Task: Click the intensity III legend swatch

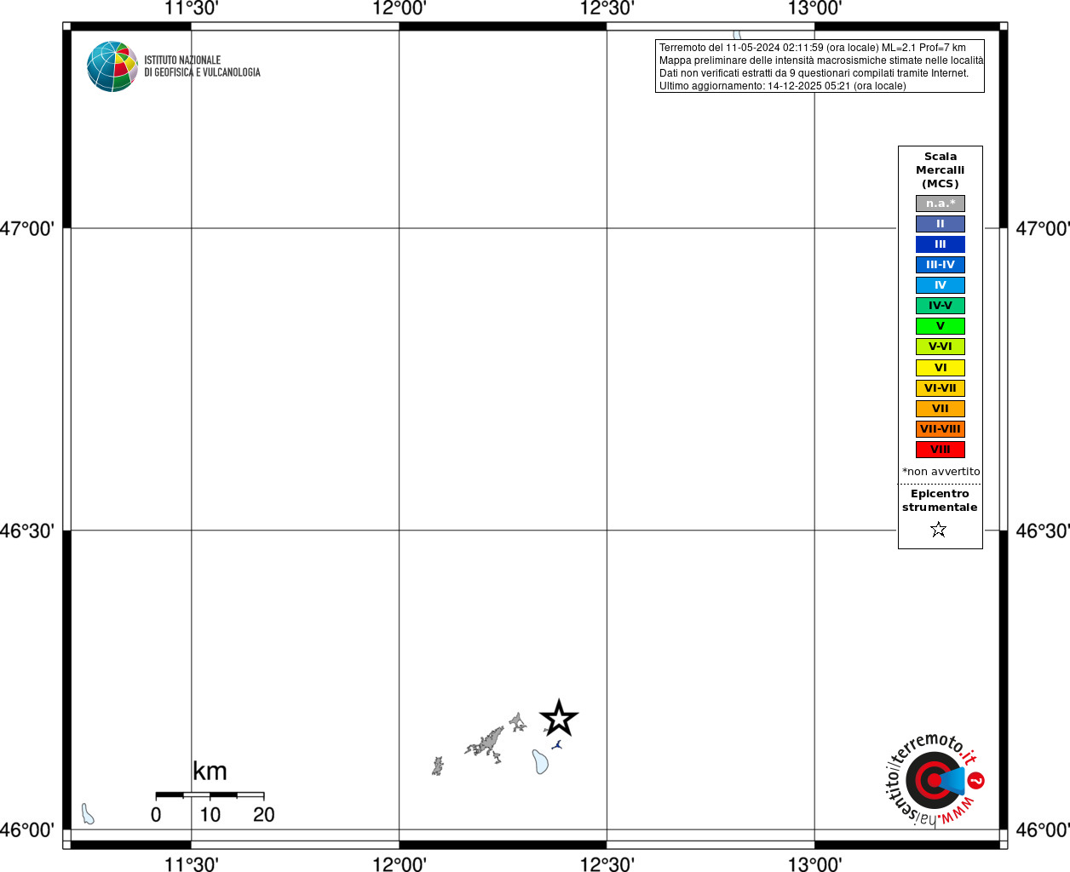Action: click(x=941, y=244)
